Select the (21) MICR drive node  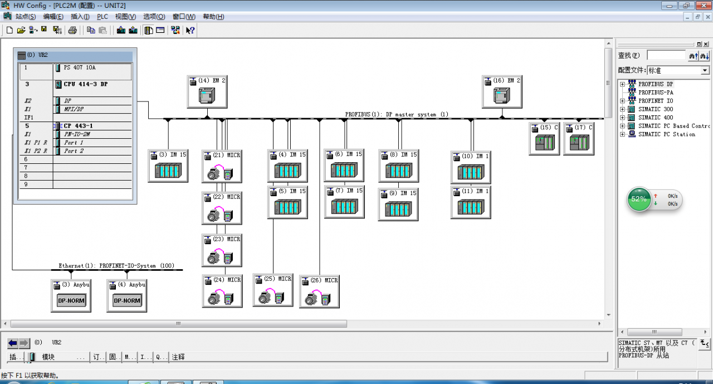tap(222, 166)
